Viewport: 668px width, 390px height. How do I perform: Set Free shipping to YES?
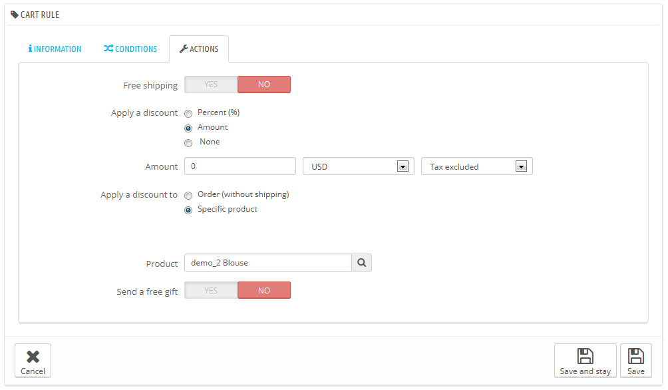[211, 85]
